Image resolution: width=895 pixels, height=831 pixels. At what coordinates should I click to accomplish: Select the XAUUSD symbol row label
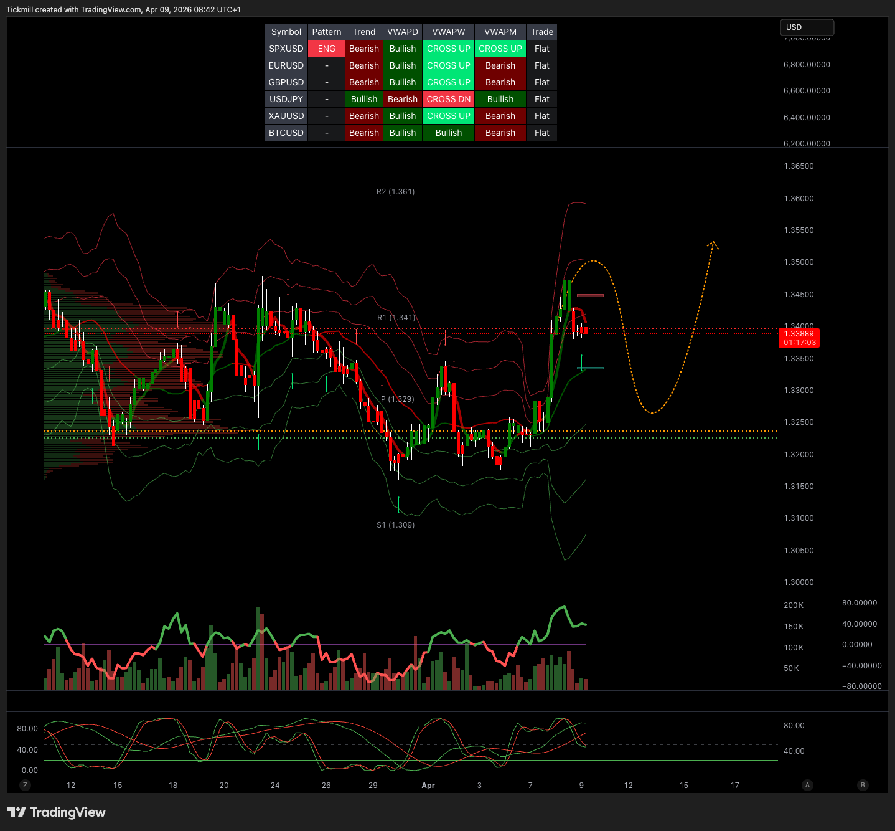286,116
